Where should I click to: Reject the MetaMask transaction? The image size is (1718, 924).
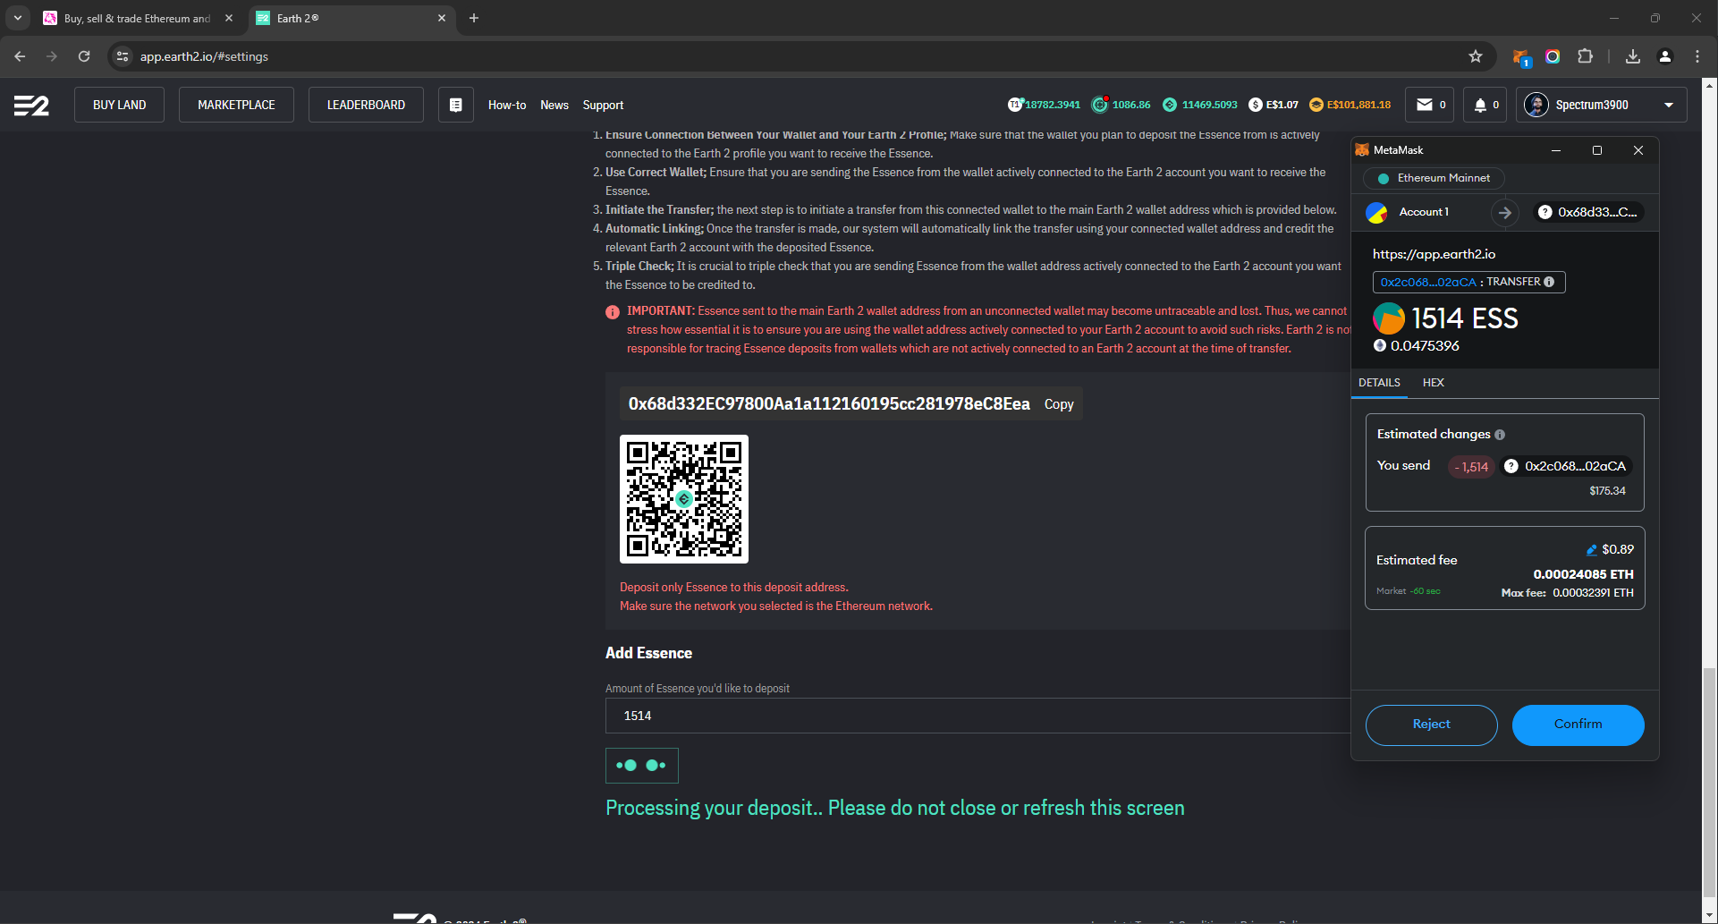pos(1431,725)
